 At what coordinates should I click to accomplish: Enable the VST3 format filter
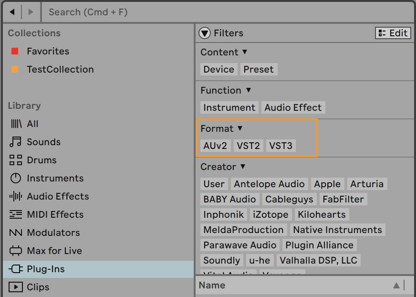281,146
